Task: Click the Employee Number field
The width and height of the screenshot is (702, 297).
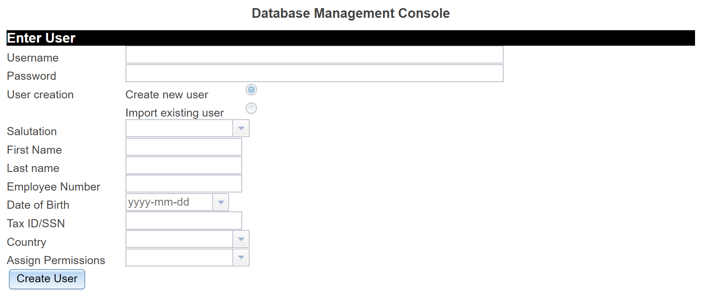Action: pos(184,184)
